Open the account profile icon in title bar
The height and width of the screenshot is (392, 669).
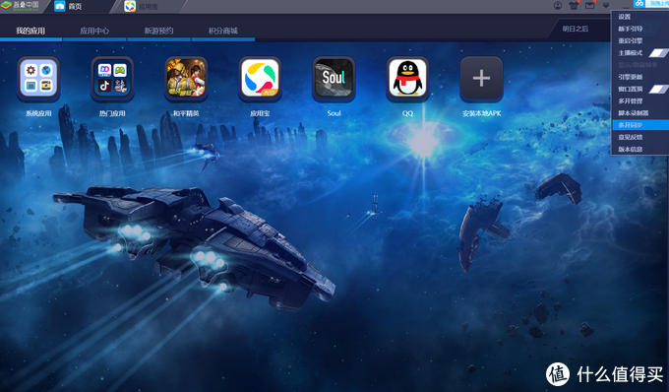click(558, 6)
